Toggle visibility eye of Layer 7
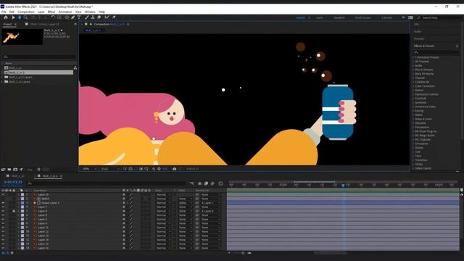Image resolution: width=464 pixels, height=261 pixels. click(3, 207)
